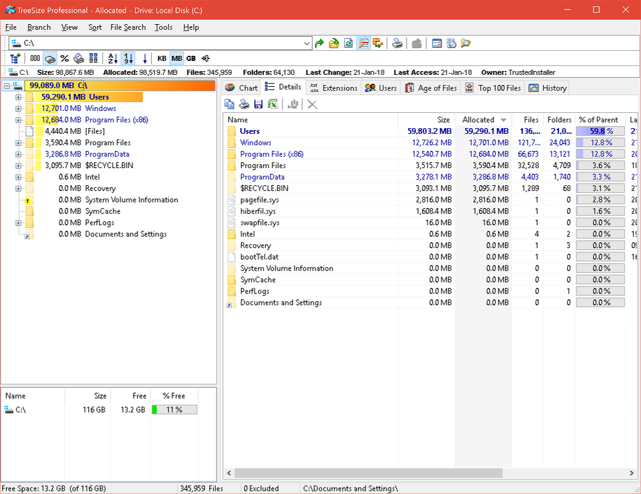Image resolution: width=641 pixels, height=494 pixels.
Task: Click the Export to Excel icon
Action: point(273,104)
